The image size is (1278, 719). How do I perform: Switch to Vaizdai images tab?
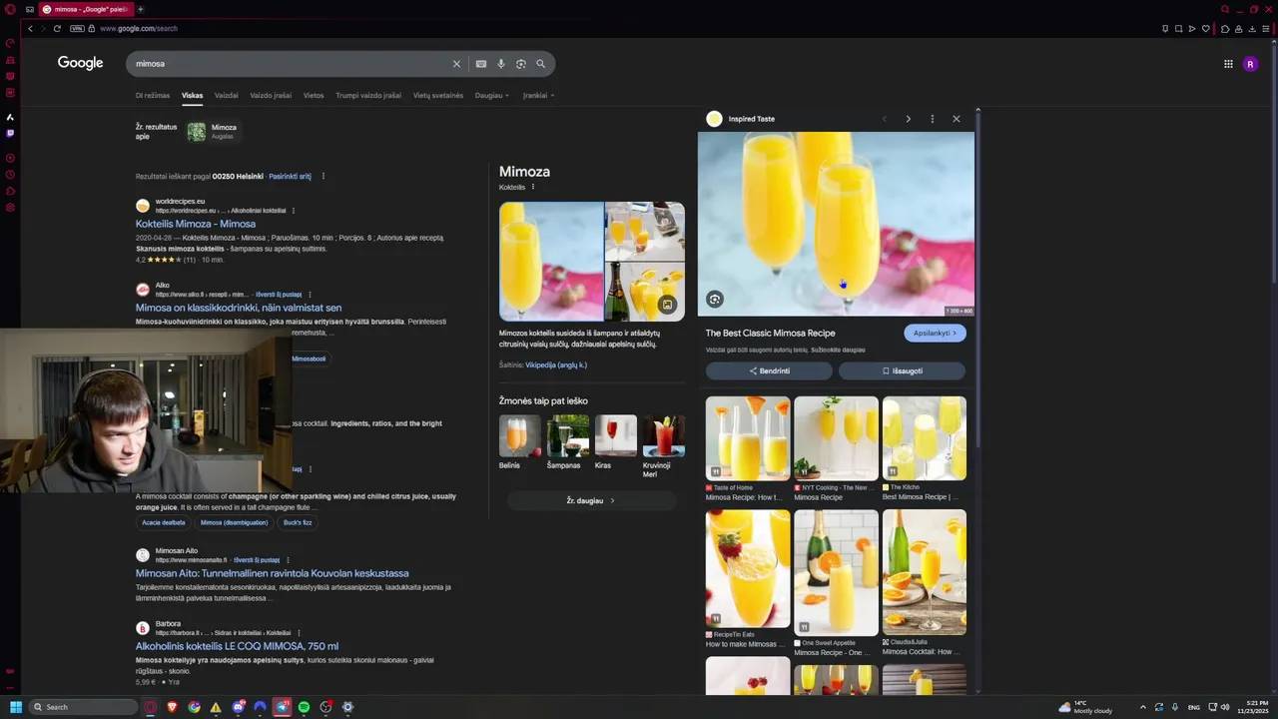click(x=227, y=96)
